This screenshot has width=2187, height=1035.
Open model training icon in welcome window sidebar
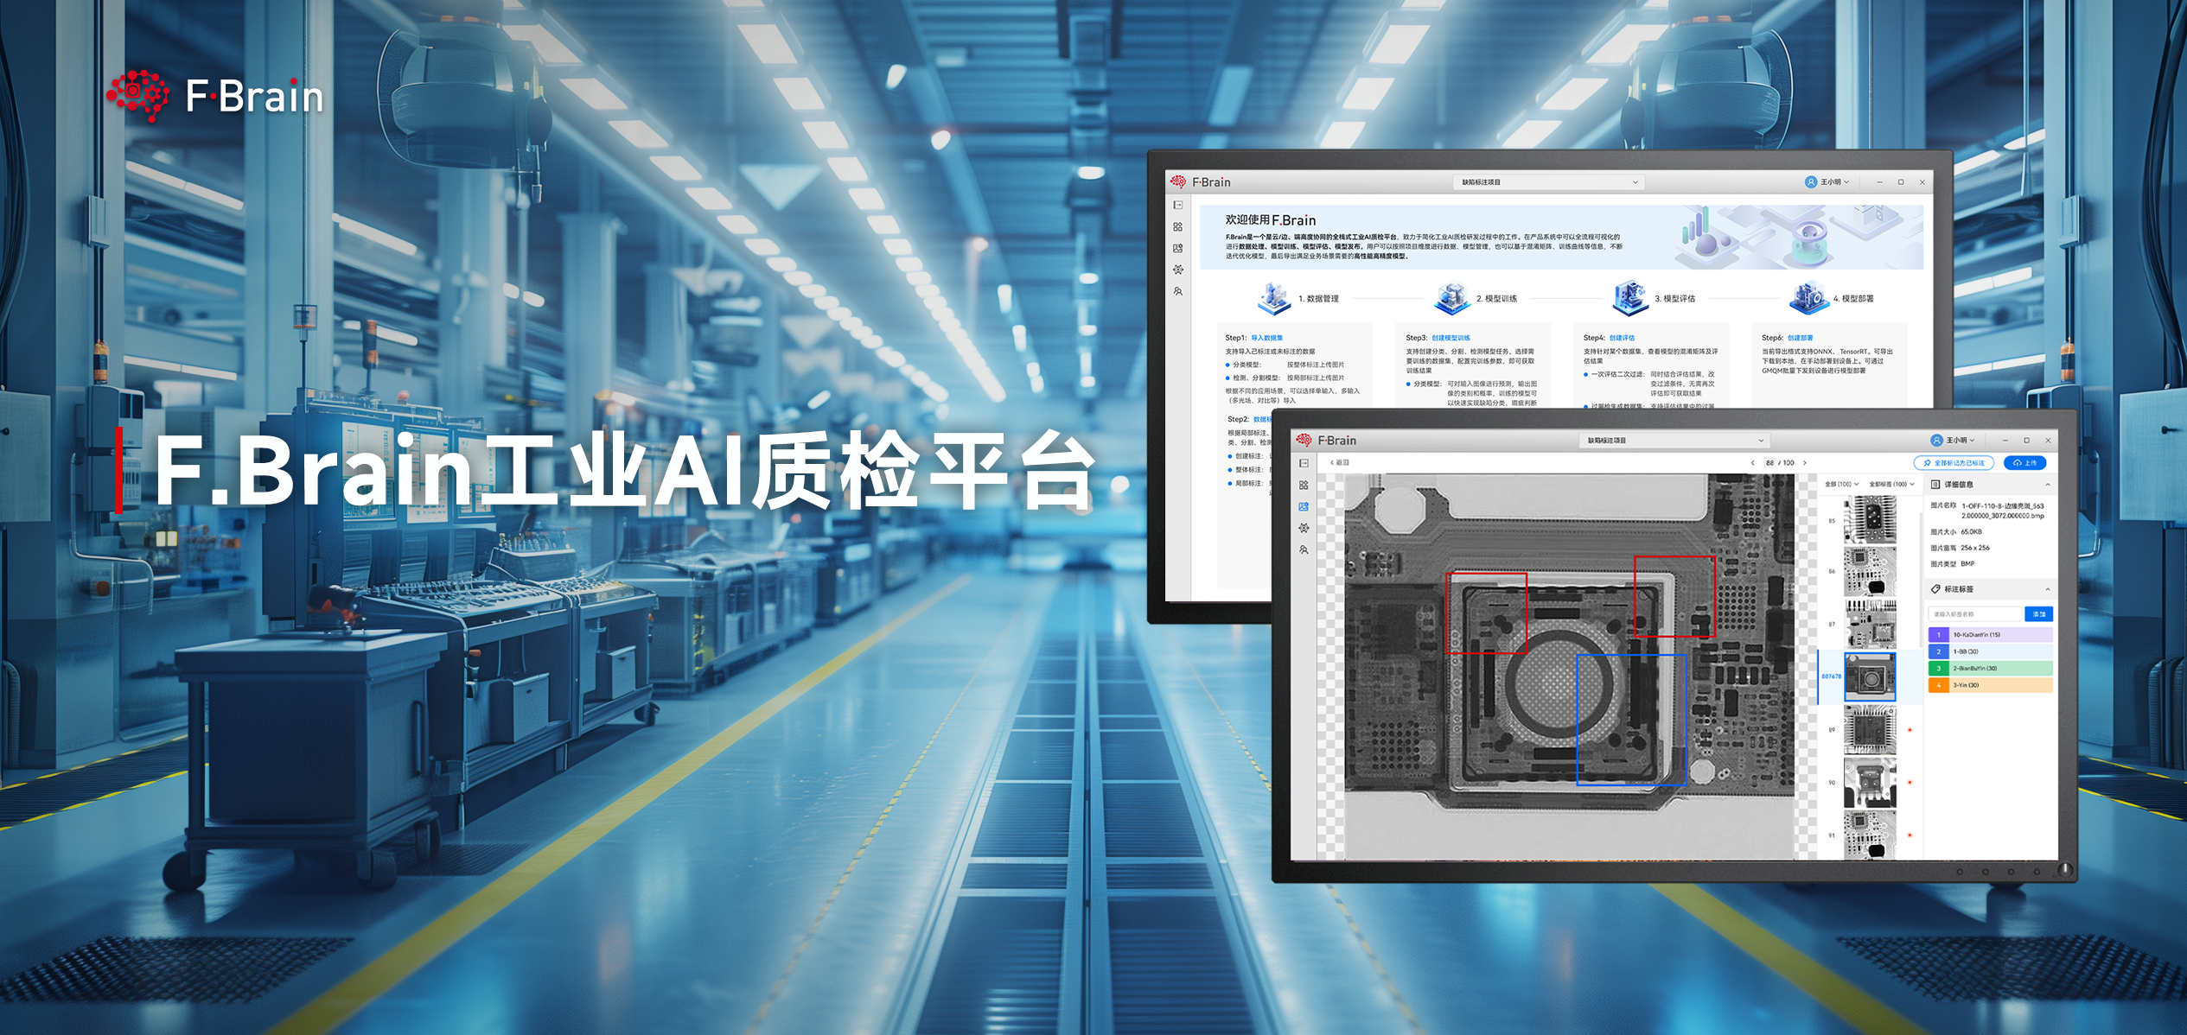point(1177,270)
